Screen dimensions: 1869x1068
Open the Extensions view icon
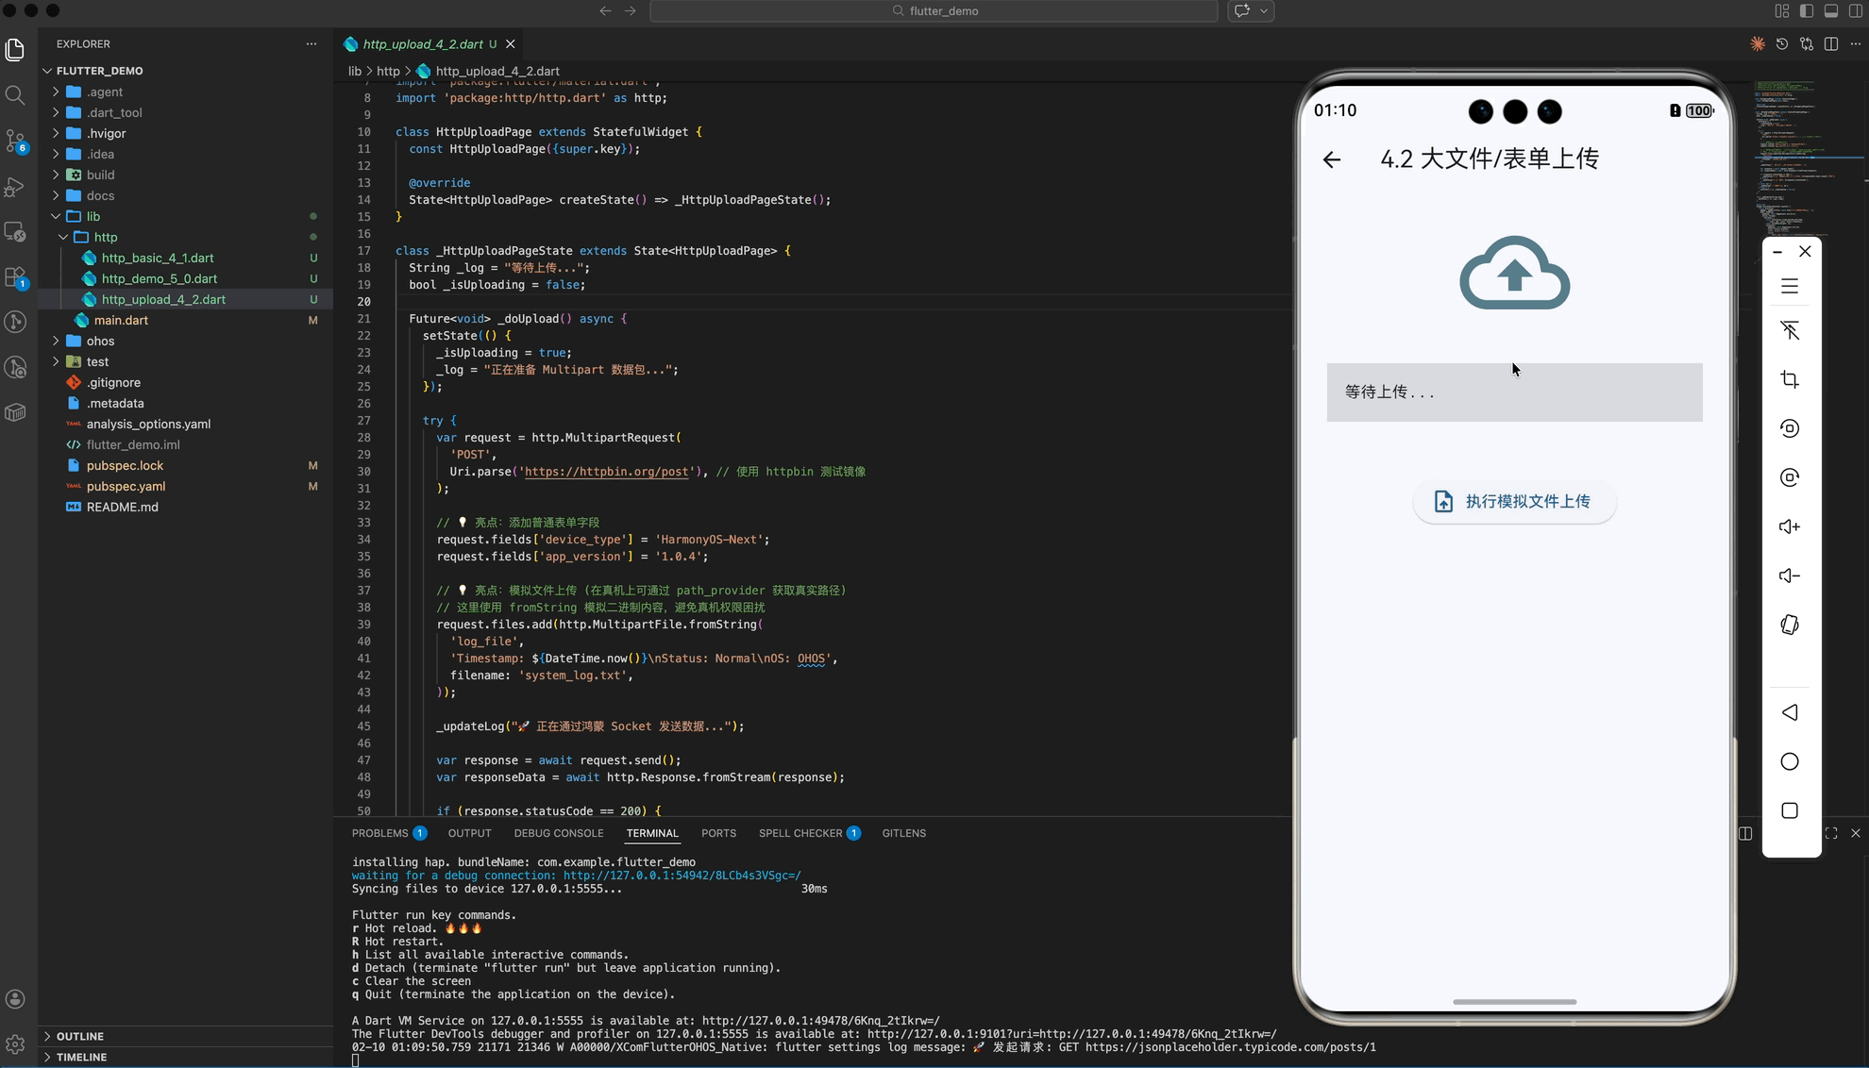(x=15, y=277)
